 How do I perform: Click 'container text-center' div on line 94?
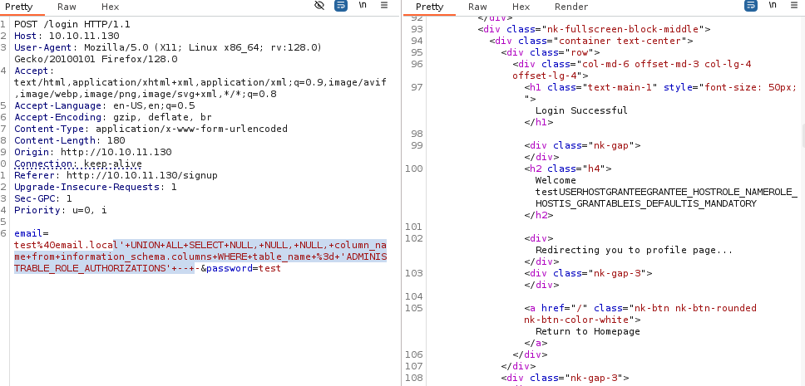(591, 41)
